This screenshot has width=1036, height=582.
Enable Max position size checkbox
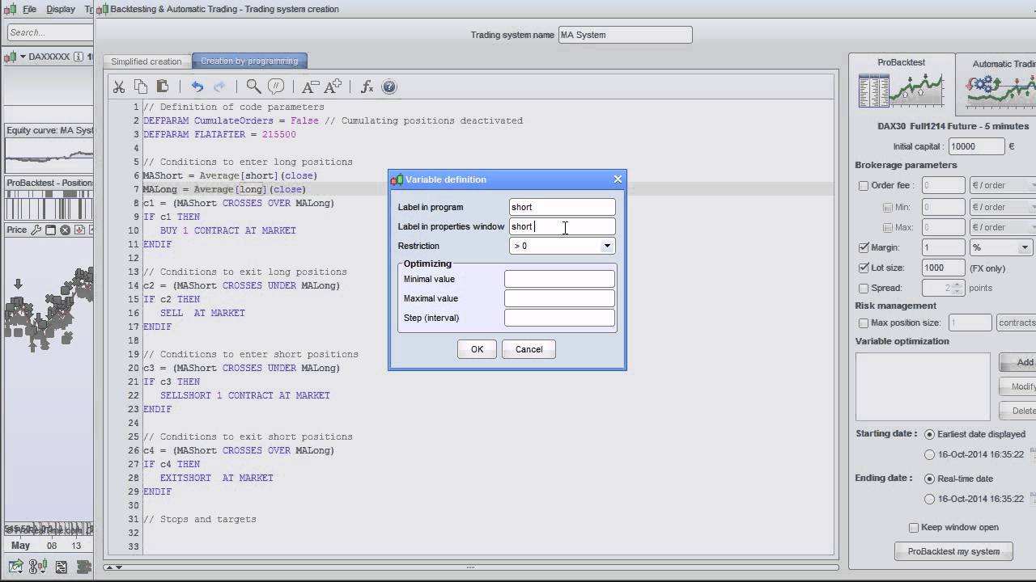[x=864, y=323]
